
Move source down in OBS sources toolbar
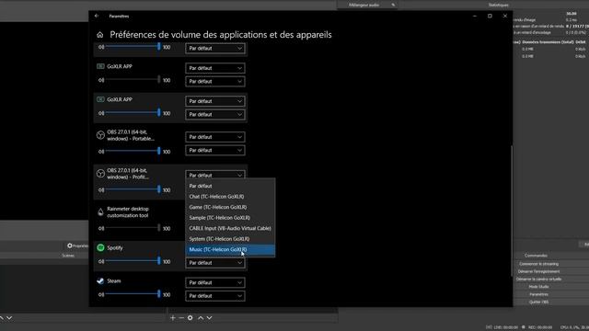[x=209, y=318]
